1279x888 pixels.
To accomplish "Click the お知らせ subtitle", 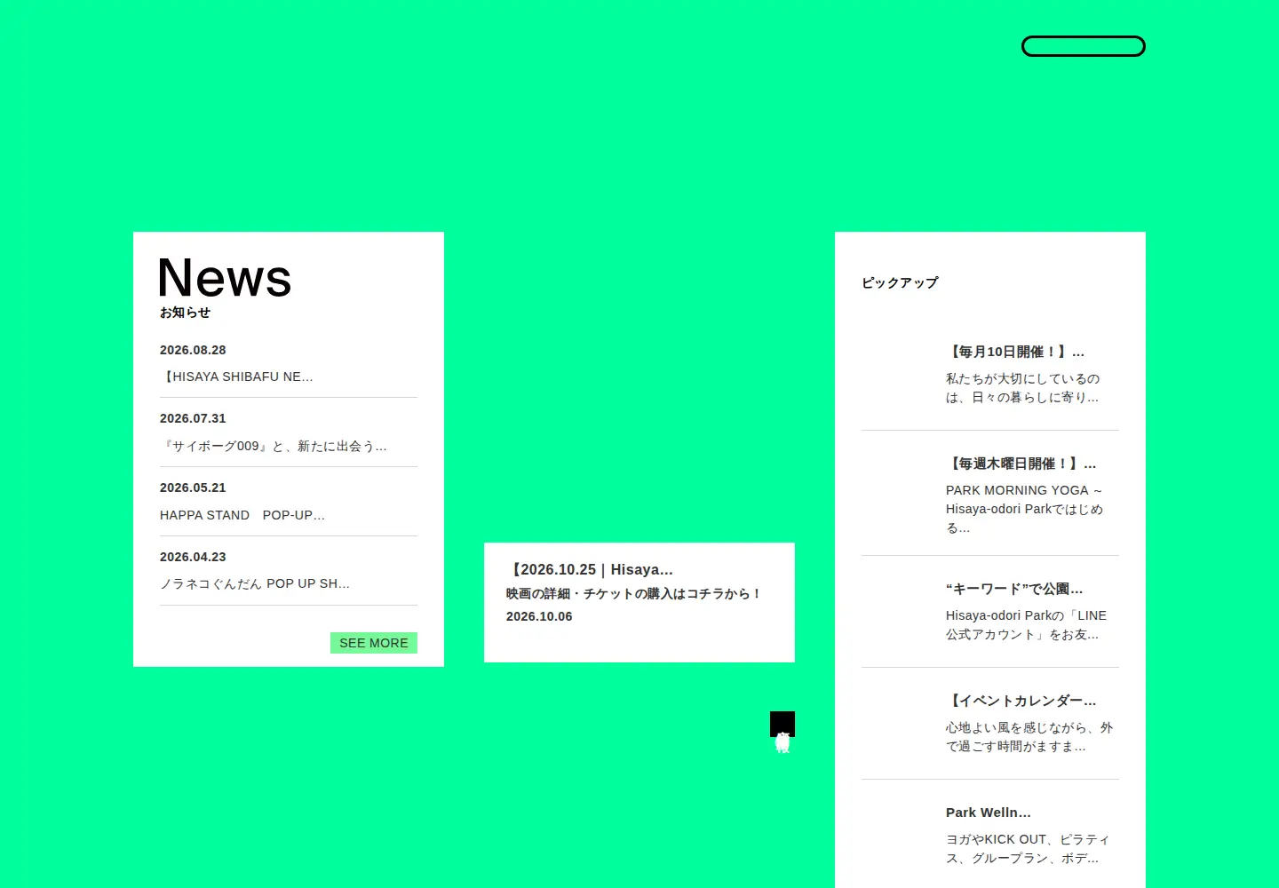I will point(185,313).
